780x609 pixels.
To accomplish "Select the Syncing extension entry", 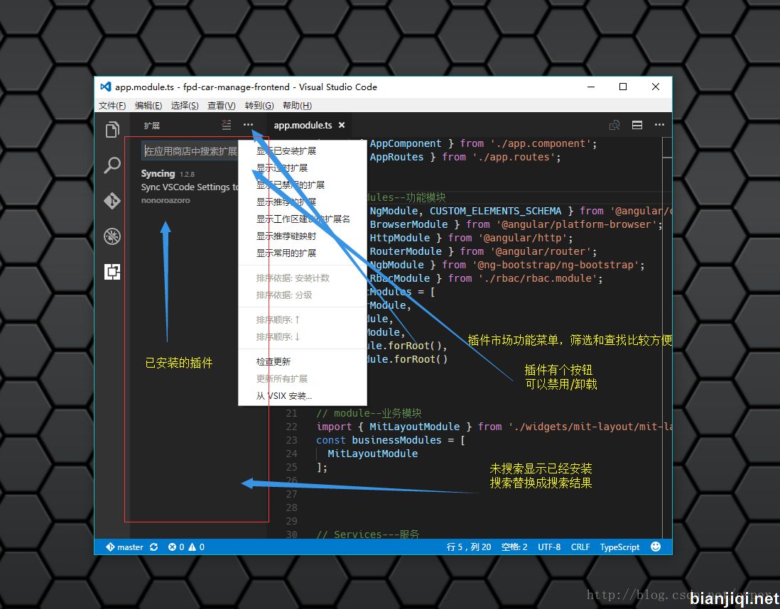I will (x=189, y=187).
